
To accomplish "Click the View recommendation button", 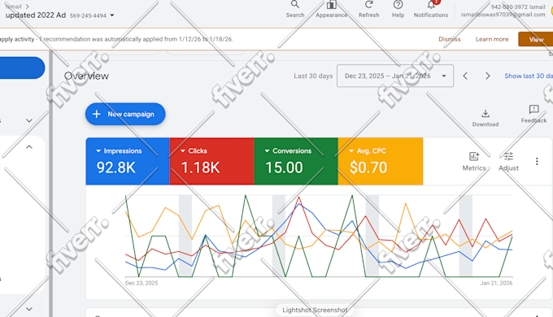I will [535, 39].
